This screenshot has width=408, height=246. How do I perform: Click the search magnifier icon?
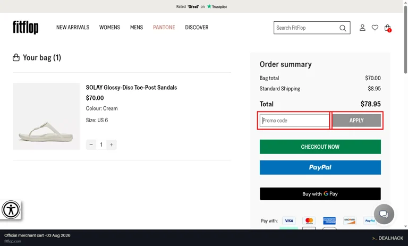(343, 28)
